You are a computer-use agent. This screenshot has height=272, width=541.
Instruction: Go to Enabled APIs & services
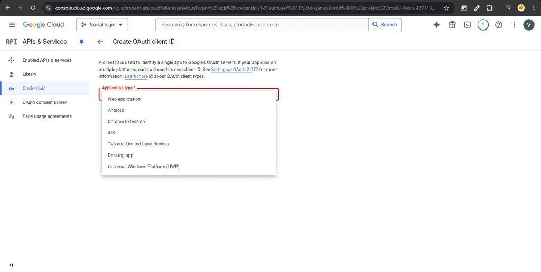pos(46,60)
